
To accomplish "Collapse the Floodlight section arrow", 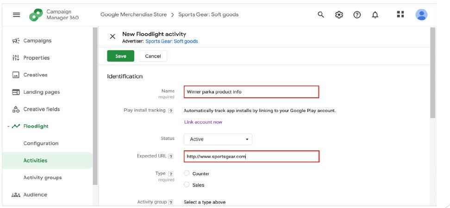I will click(x=9, y=126).
